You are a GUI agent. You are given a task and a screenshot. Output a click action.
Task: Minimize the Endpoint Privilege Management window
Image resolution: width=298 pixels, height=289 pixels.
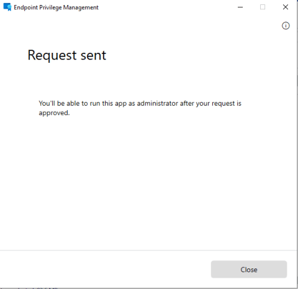click(240, 7)
